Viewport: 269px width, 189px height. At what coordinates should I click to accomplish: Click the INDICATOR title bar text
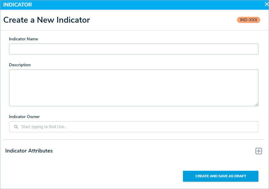tap(18, 5)
